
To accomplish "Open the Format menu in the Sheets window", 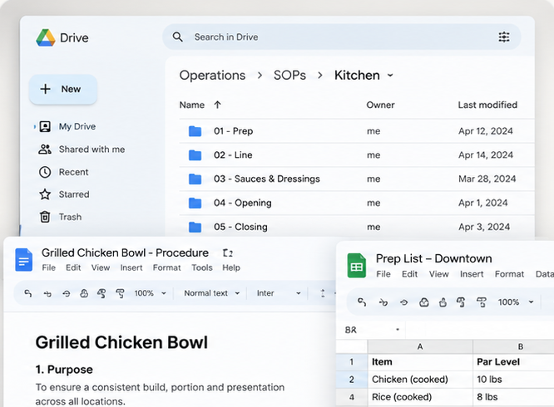I will tap(509, 274).
